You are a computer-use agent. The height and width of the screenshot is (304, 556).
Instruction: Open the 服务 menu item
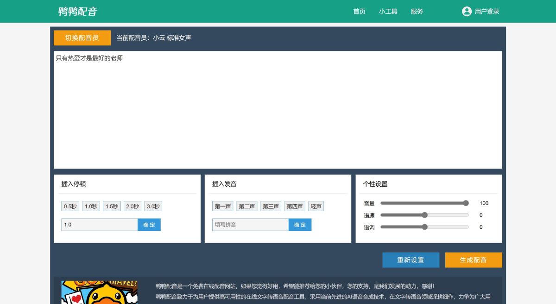point(417,12)
